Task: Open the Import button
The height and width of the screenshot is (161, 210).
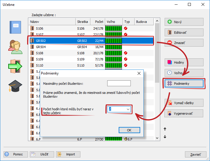Action: point(68,154)
